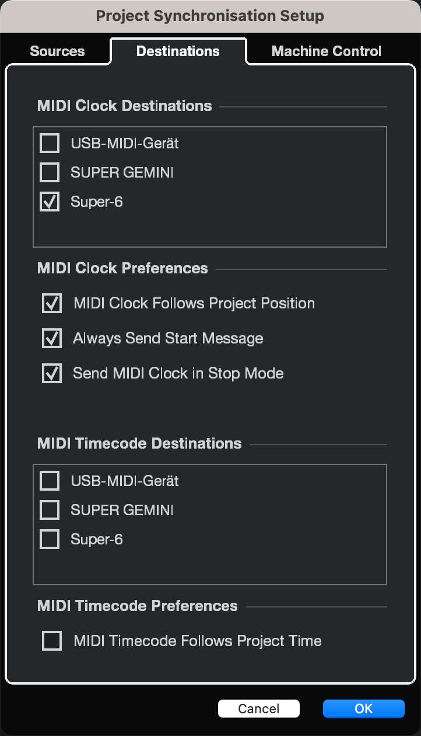The width and height of the screenshot is (421, 736).
Task: Open the Machine Control tab
Action: [325, 51]
